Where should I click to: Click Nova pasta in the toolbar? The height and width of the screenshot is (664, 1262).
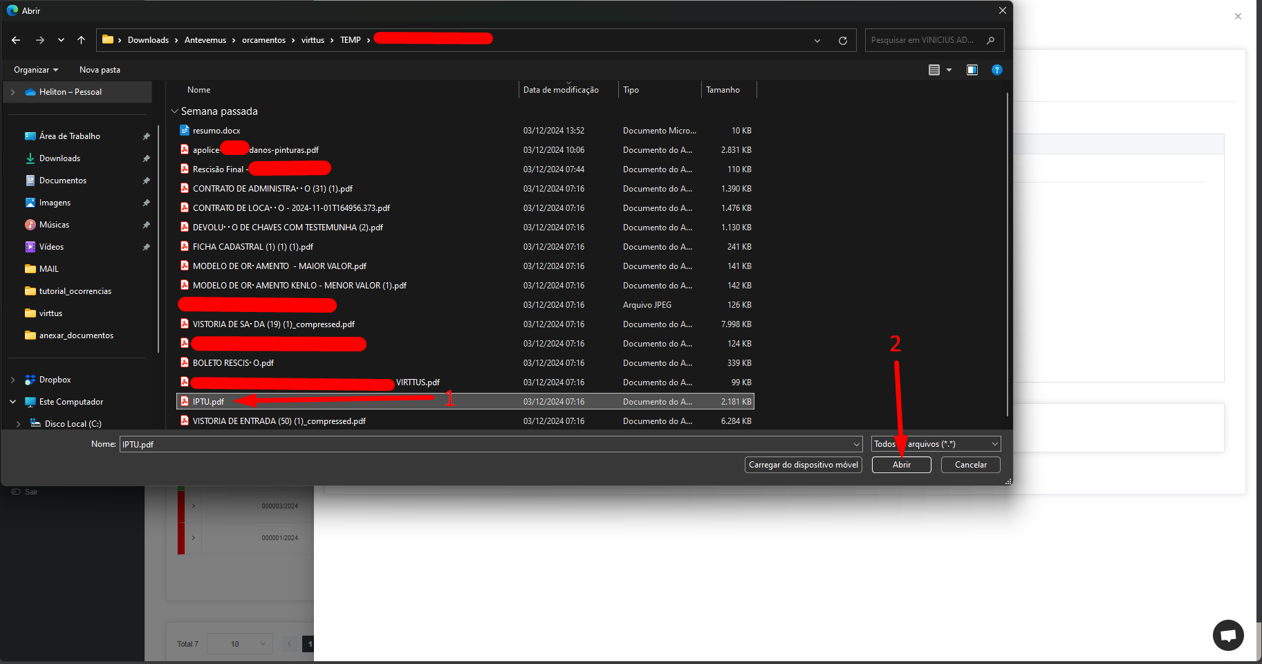coord(100,70)
